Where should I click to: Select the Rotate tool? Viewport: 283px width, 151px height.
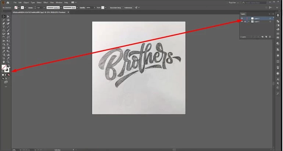point(4,37)
